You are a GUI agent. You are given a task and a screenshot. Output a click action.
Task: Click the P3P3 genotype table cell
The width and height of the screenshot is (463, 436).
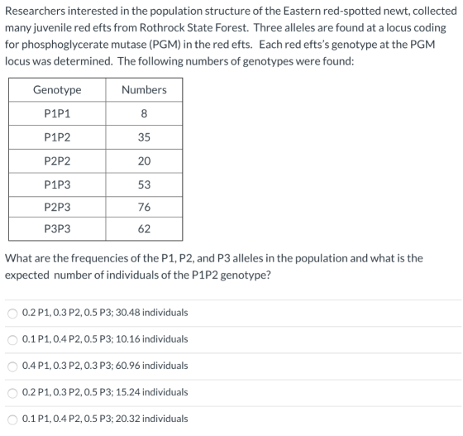pyautogui.click(x=57, y=229)
